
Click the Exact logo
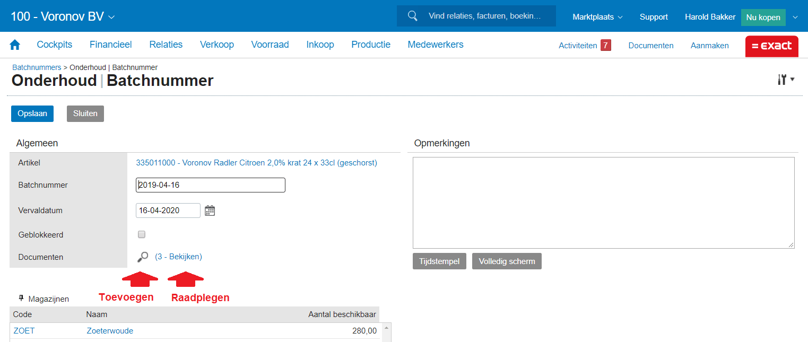(772, 46)
